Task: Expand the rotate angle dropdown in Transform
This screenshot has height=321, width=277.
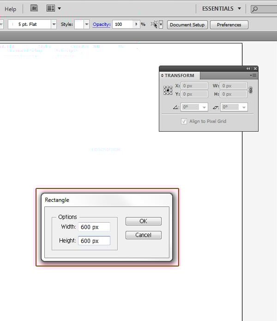Action: pos(204,107)
